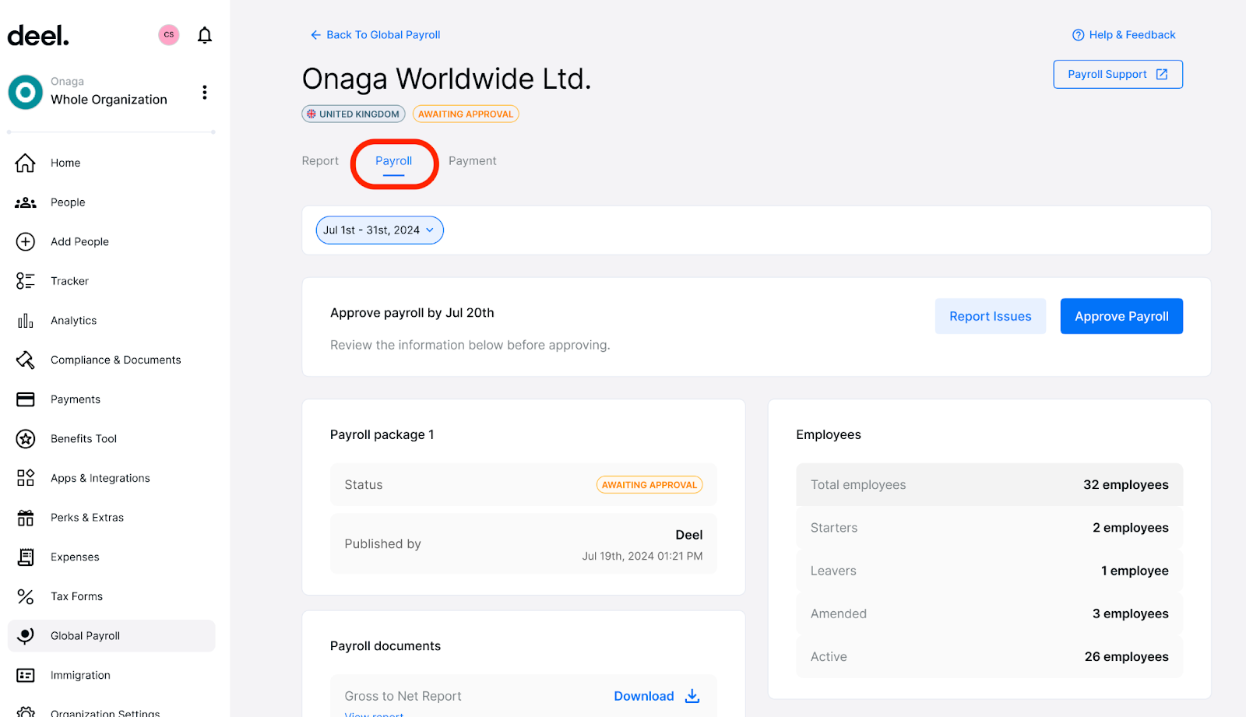
Task: Open Immigration menu item
Action: coord(111,675)
